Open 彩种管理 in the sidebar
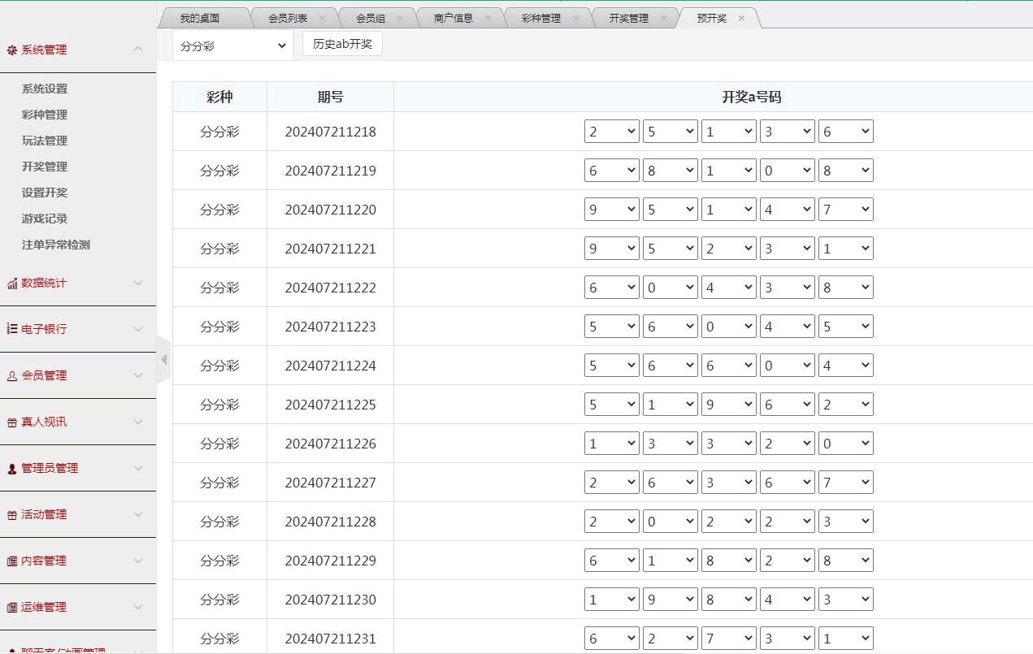 [x=45, y=115]
